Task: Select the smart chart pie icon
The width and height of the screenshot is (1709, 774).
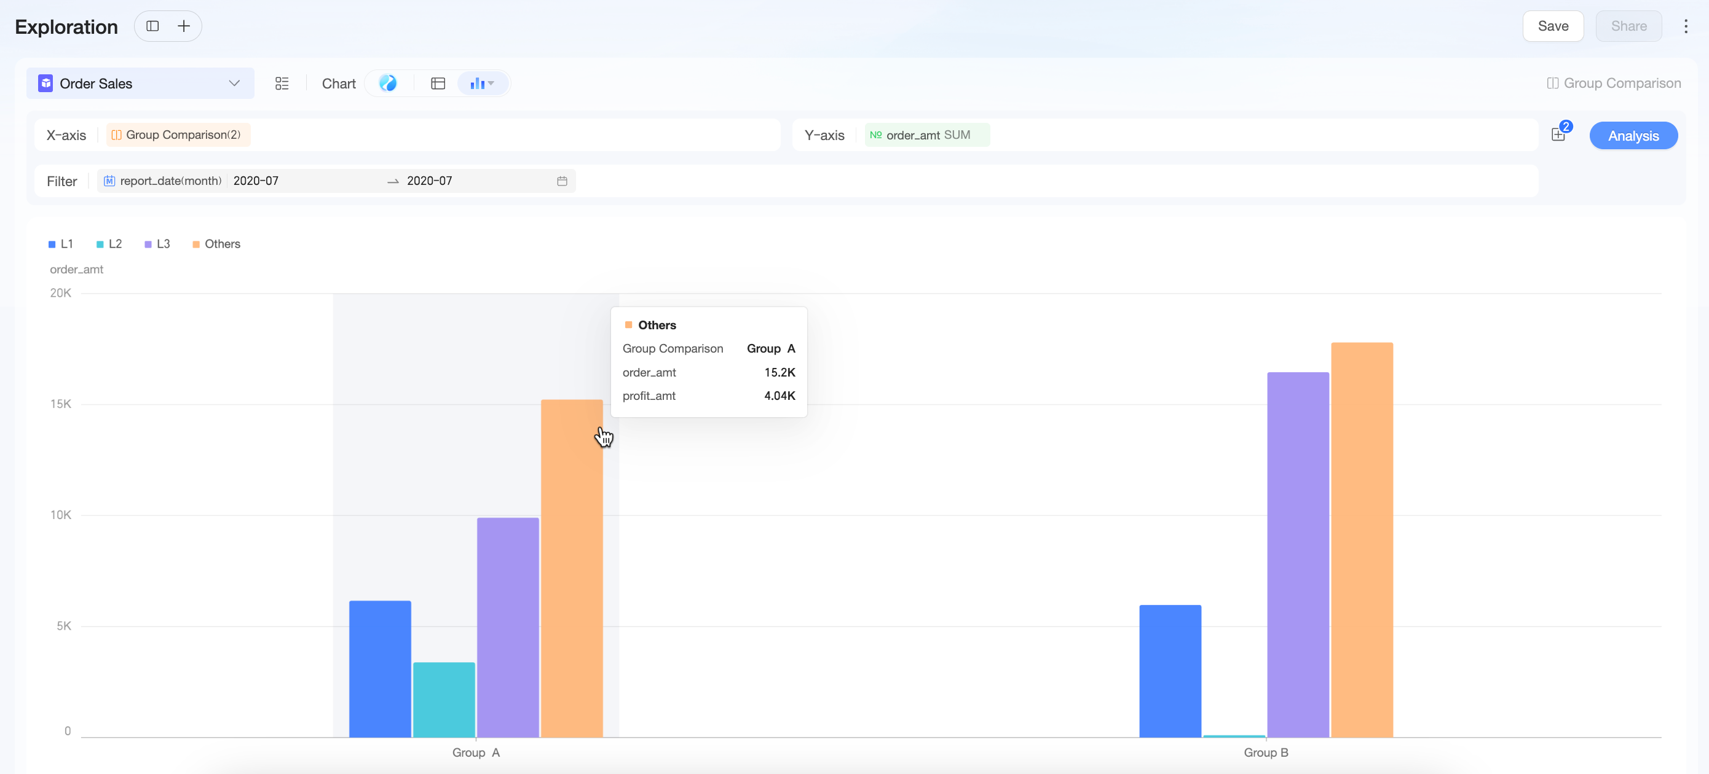Action: tap(388, 83)
